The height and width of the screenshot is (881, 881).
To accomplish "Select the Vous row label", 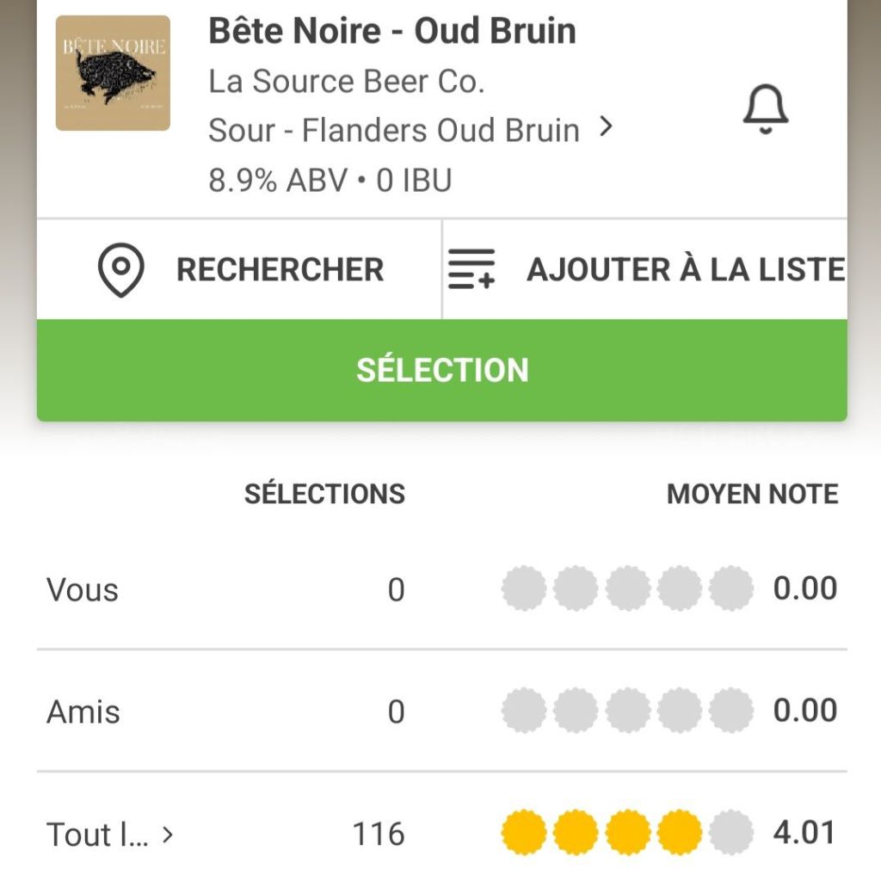I will point(83,590).
